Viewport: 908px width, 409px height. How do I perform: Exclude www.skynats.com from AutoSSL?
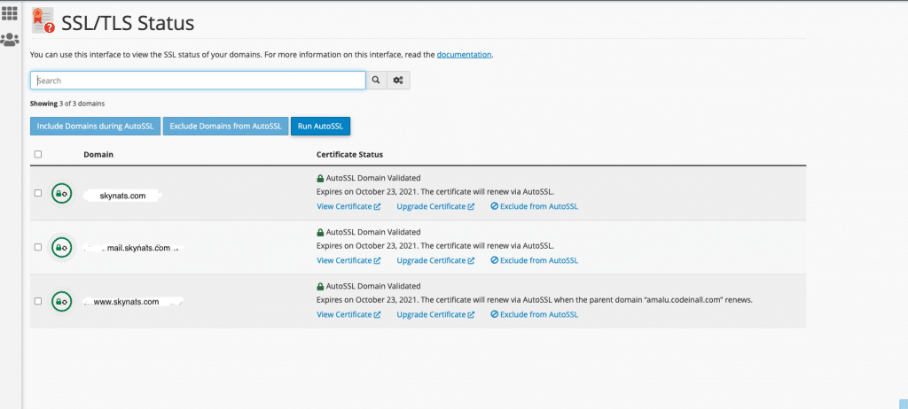tap(535, 314)
